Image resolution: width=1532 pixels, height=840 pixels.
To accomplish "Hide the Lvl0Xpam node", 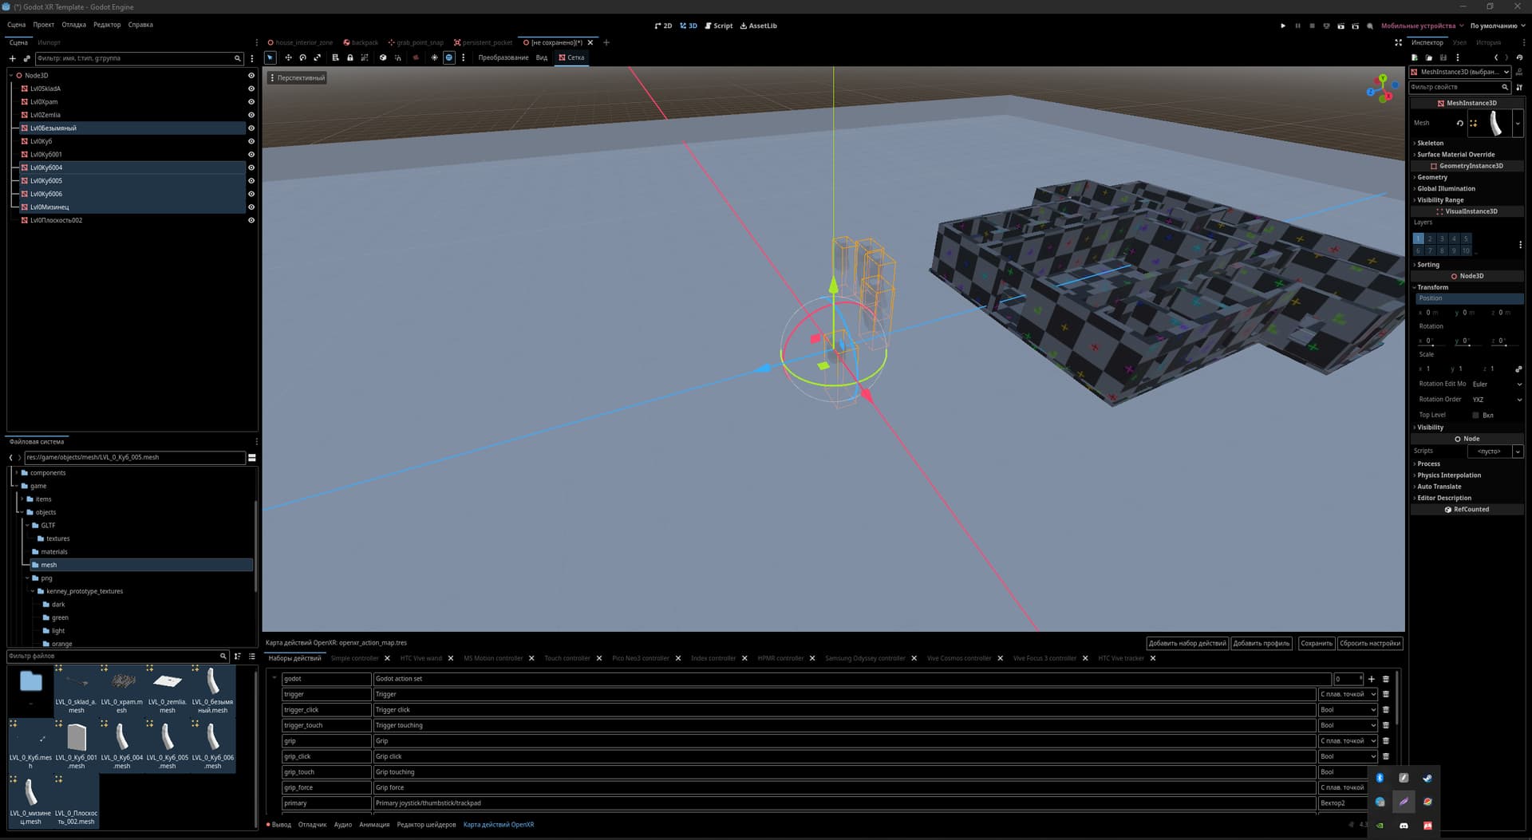I will tap(251, 102).
